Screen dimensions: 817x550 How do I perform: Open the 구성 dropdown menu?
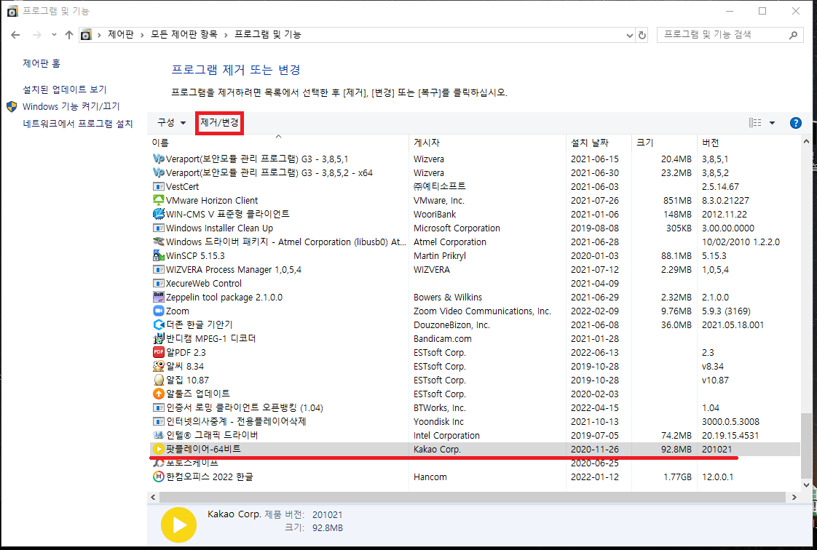tap(171, 123)
